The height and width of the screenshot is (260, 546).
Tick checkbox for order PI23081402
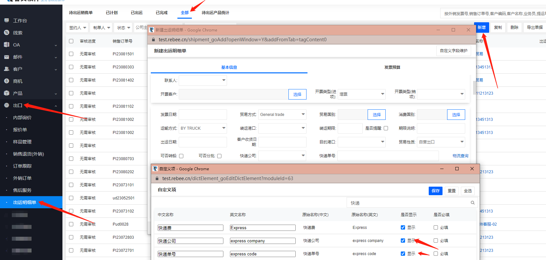click(71, 80)
